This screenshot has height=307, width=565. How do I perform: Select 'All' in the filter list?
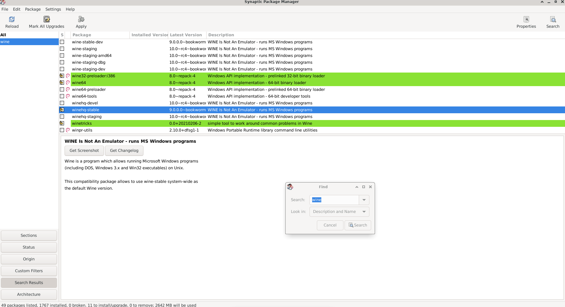(29, 35)
